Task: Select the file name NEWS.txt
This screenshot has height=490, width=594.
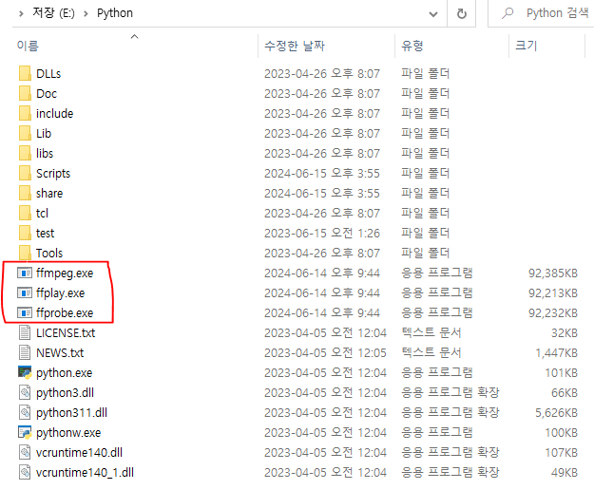Action: [x=60, y=352]
